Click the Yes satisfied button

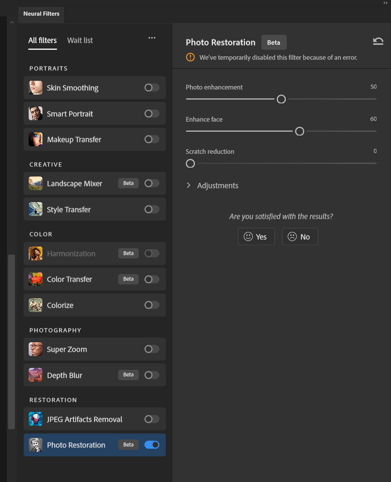pos(256,237)
